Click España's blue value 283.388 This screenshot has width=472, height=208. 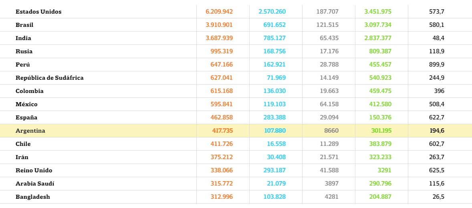[x=274, y=117]
